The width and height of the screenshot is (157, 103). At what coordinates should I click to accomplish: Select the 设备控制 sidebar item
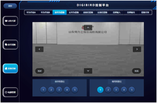click(10, 68)
